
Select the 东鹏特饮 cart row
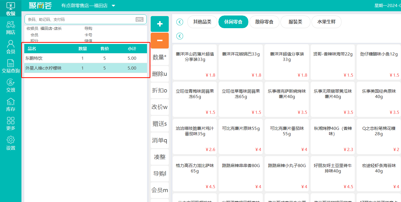(x=86, y=58)
